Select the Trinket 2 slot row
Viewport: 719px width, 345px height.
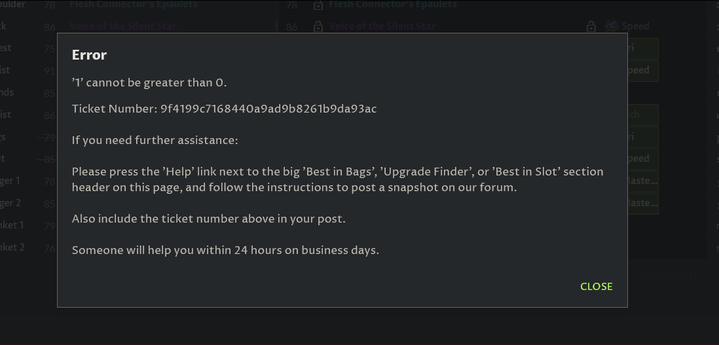pyautogui.click(x=12, y=247)
